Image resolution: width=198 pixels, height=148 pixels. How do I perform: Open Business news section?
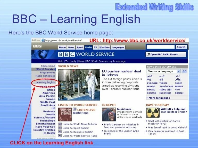(x=49, y=112)
